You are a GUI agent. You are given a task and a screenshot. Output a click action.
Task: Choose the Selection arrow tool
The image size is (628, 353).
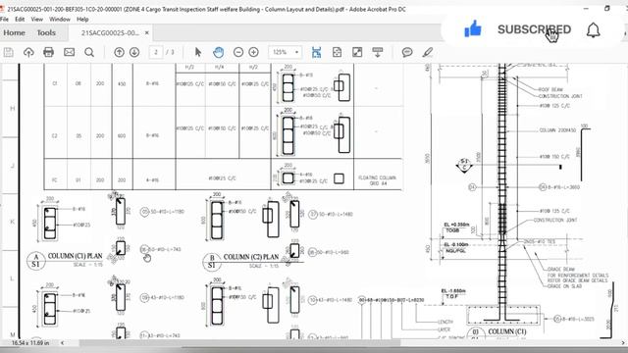tap(198, 52)
